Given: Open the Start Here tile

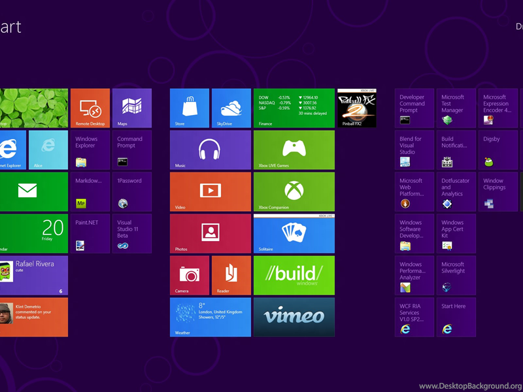Looking at the screenshot, I should 456,318.
